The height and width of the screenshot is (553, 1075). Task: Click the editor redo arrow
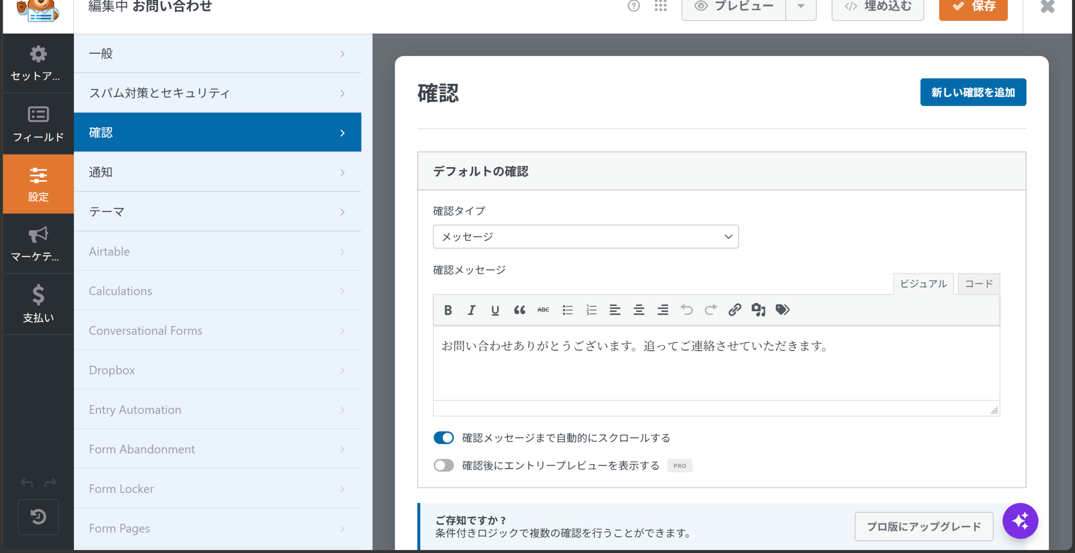click(711, 310)
